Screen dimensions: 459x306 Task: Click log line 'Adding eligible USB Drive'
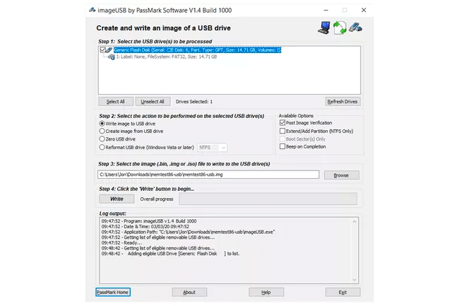pos(170,254)
